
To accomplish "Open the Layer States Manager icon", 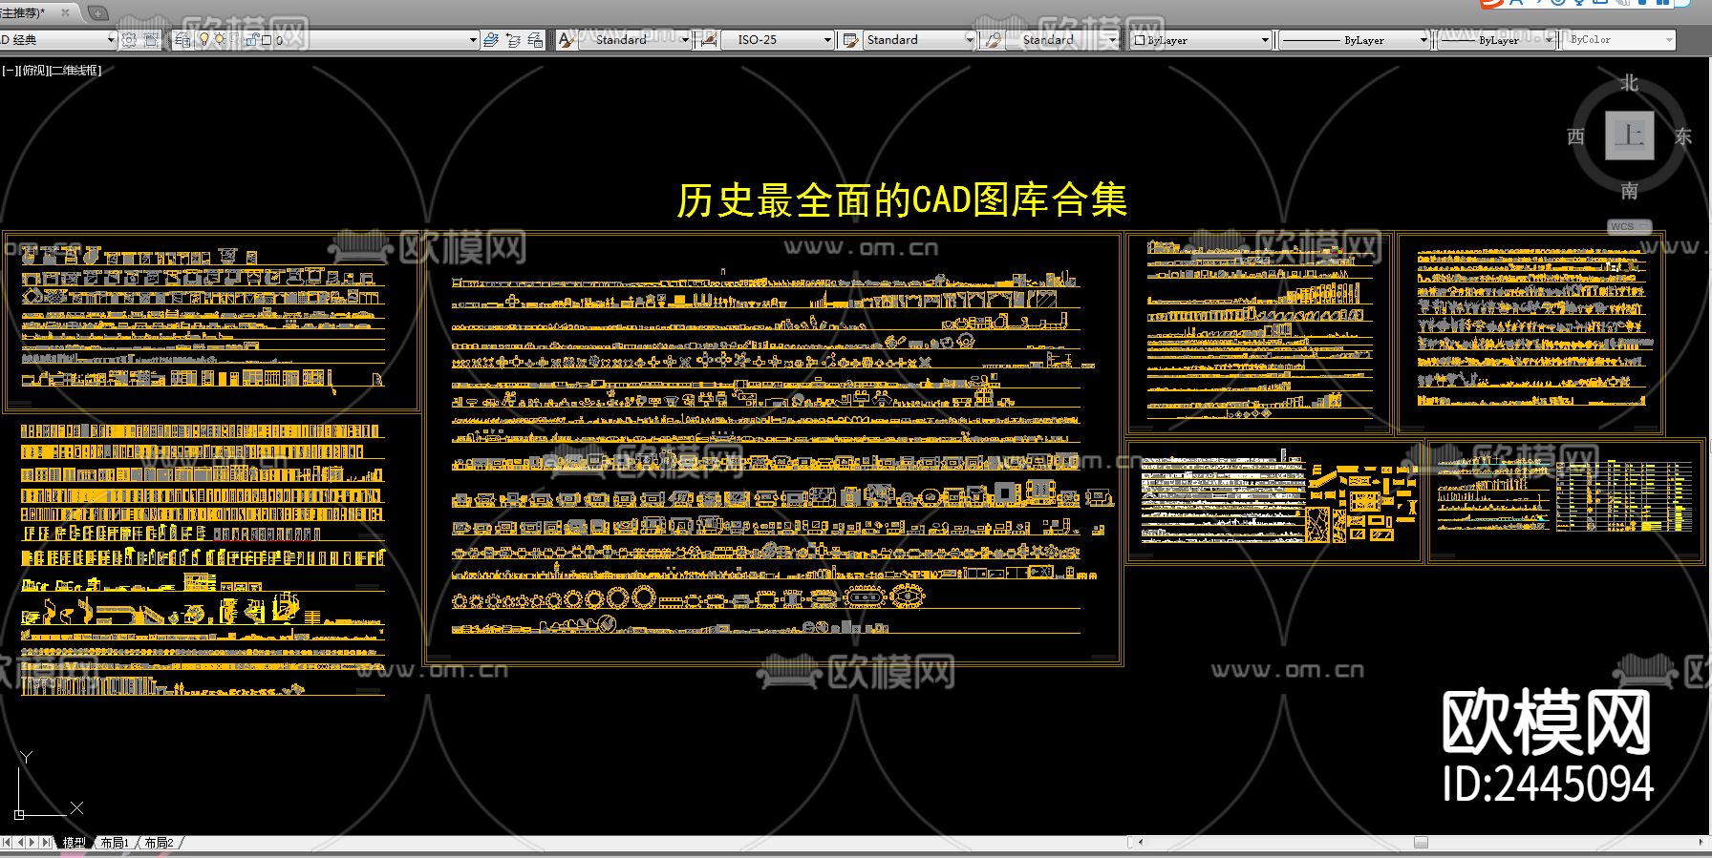I will click(x=535, y=40).
